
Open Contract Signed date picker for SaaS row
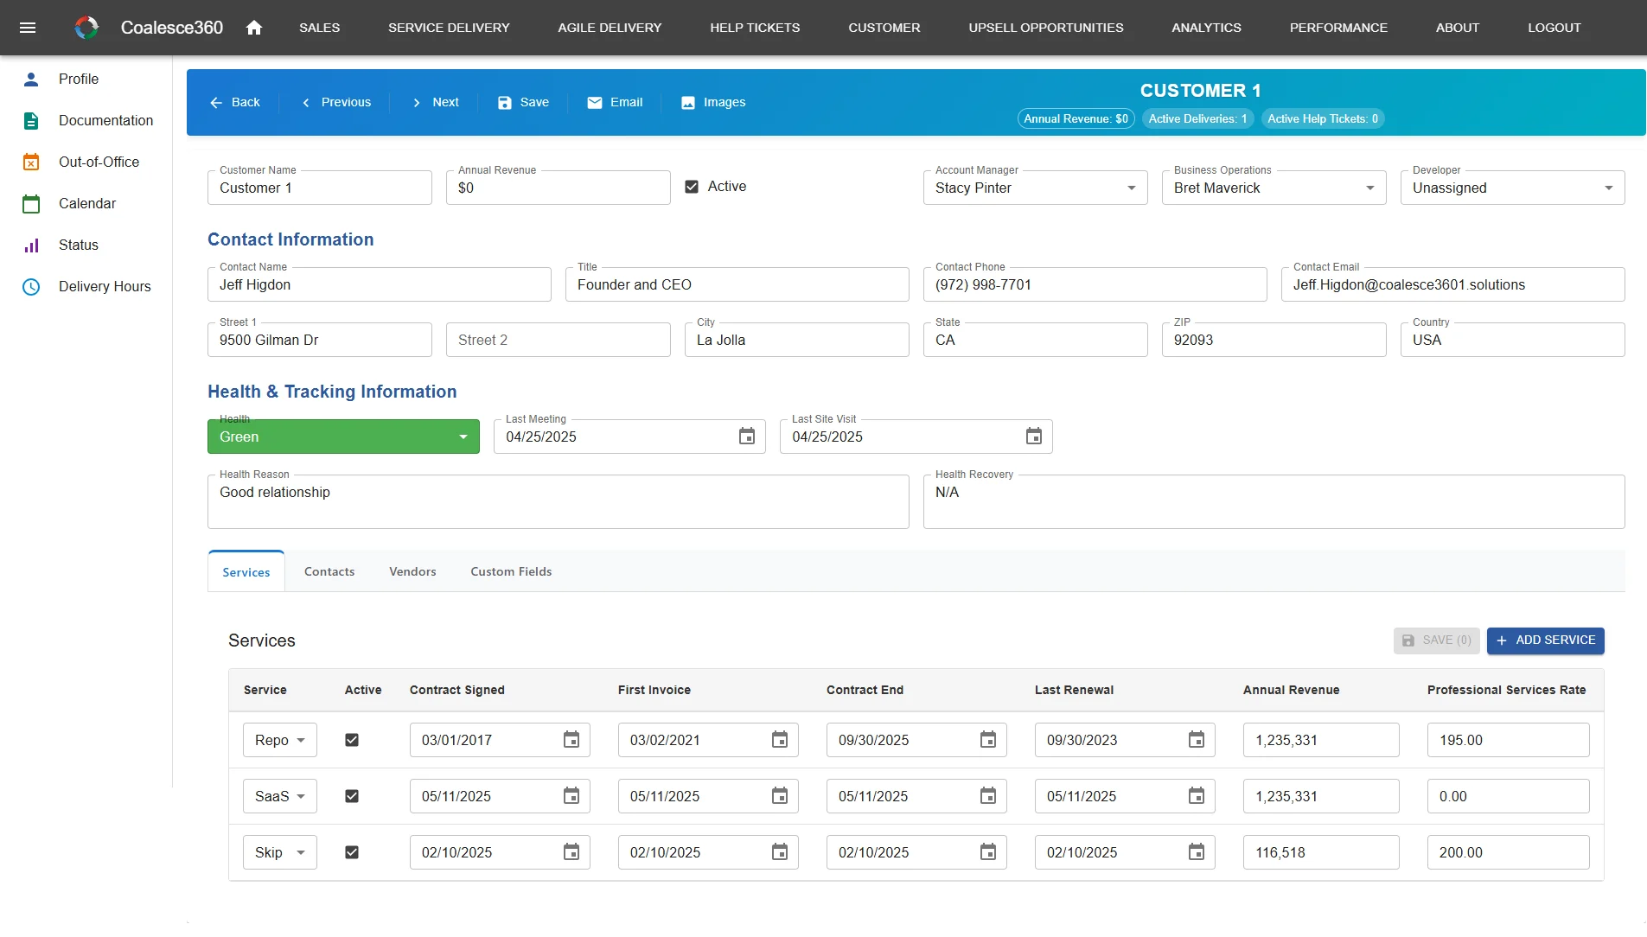point(571,796)
